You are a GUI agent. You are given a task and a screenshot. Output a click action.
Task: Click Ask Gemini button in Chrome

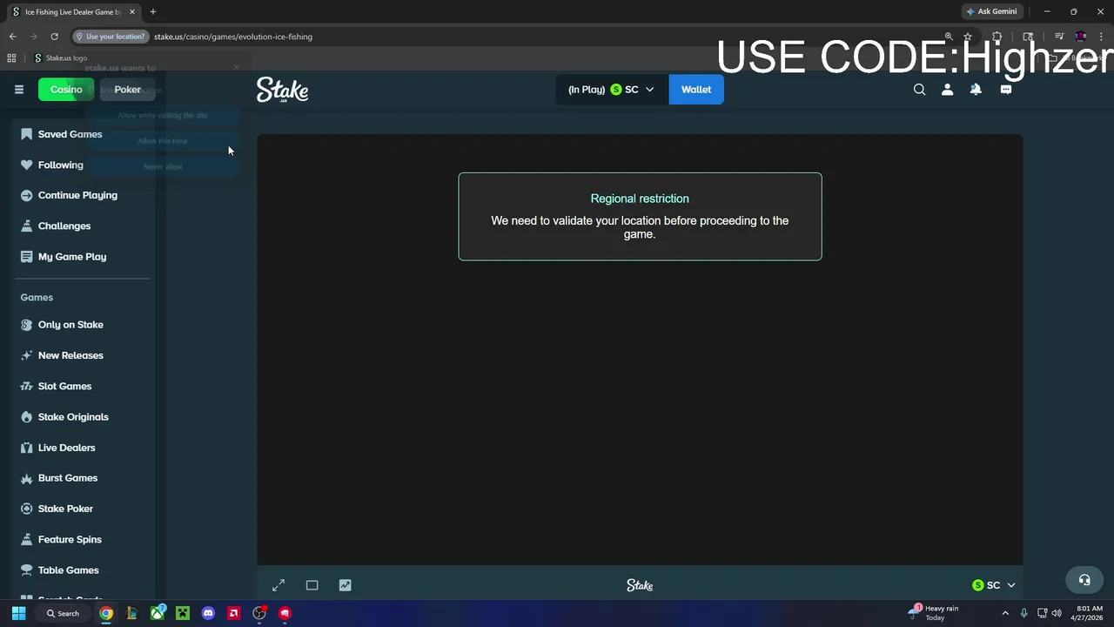[x=991, y=11]
